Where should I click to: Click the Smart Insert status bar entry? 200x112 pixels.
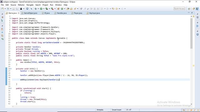coord(117,110)
